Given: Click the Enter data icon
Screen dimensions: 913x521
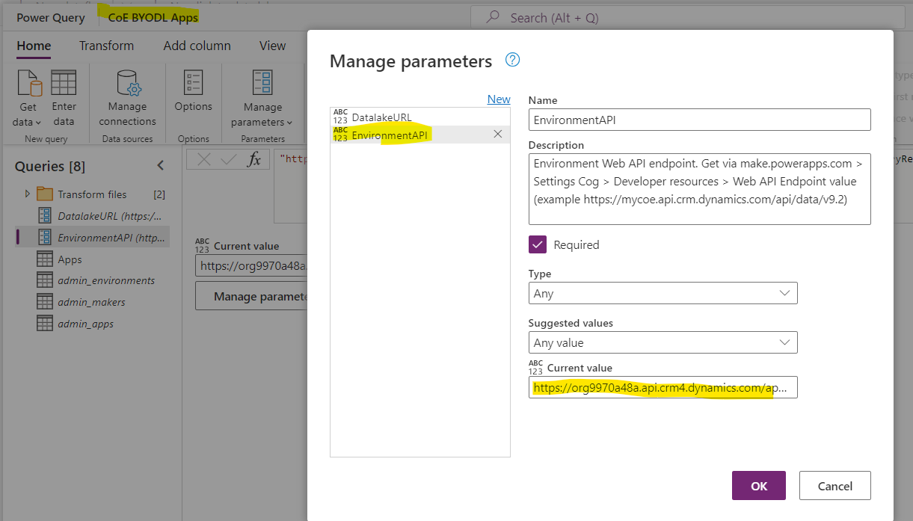Looking at the screenshot, I should click(x=64, y=93).
